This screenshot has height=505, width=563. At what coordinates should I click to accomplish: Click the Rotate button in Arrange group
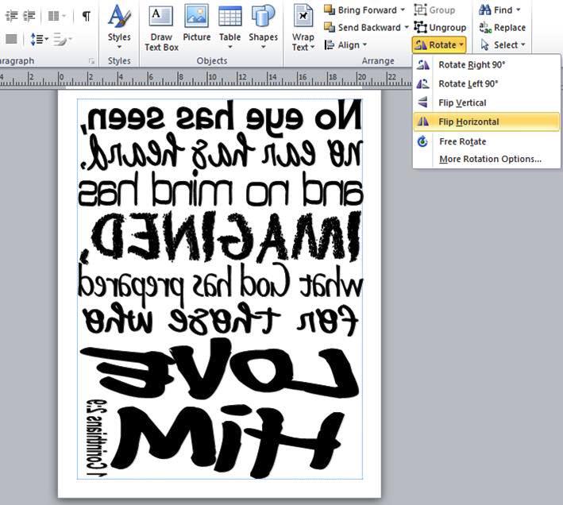[x=438, y=45]
